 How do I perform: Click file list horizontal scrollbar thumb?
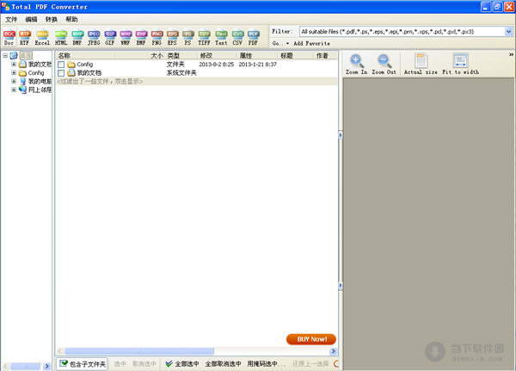pyautogui.click(x=139, y=351)
